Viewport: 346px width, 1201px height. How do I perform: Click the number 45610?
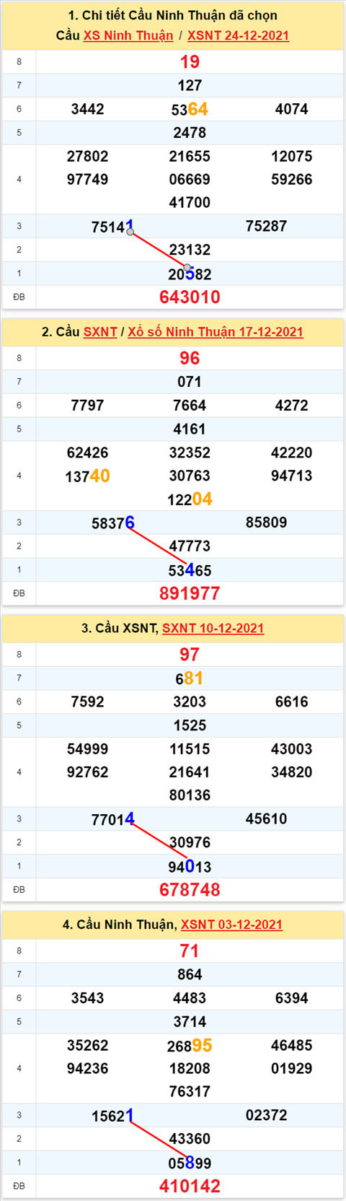267,819
